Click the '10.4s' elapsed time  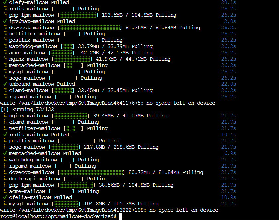(229, 135)
